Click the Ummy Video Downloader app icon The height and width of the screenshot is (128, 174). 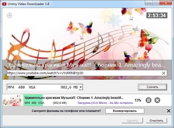4,4
